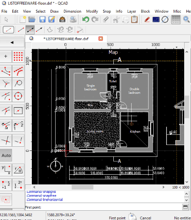
Task: Select snap to end points tool
Action: pos(6,71)
